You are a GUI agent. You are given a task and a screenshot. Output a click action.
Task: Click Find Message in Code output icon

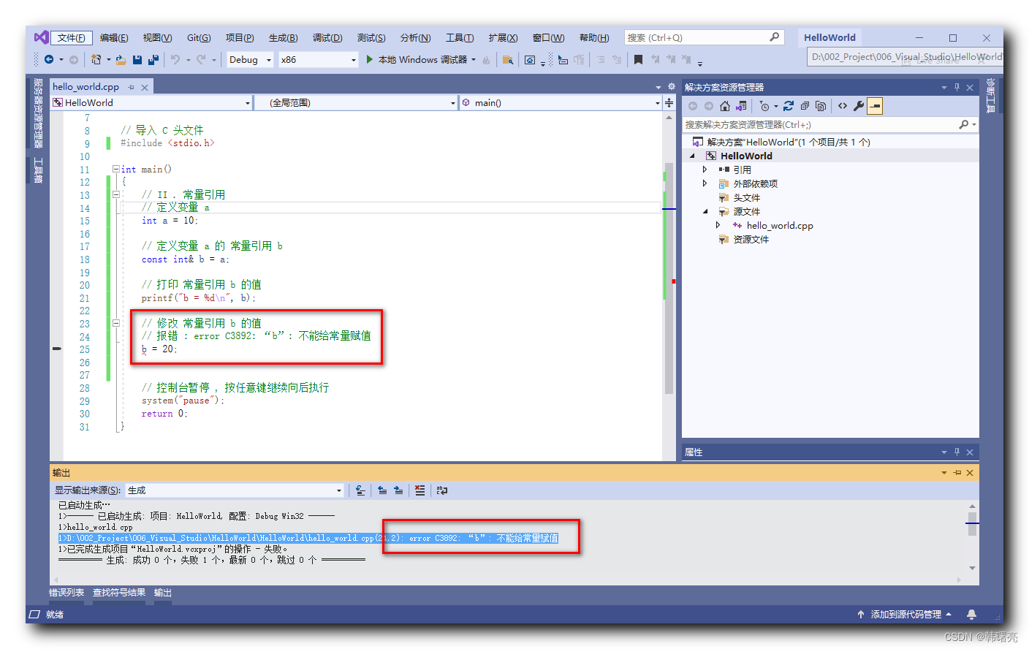pos(360,490)
